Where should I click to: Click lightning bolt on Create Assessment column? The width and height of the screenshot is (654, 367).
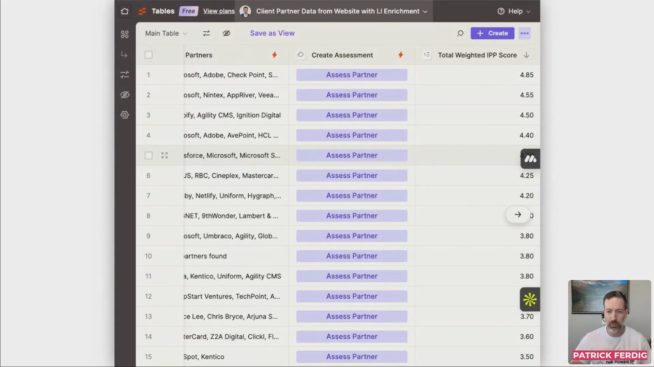point(401,55)
